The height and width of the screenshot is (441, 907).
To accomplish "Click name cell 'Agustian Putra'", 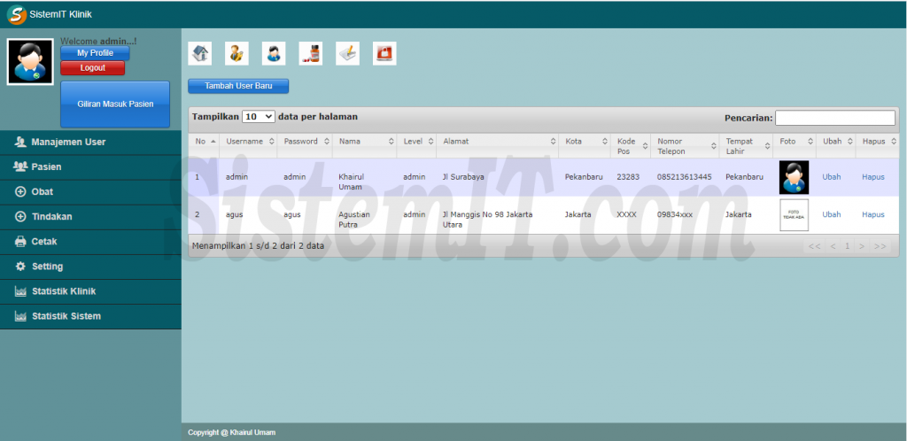I will pos(354,219).
